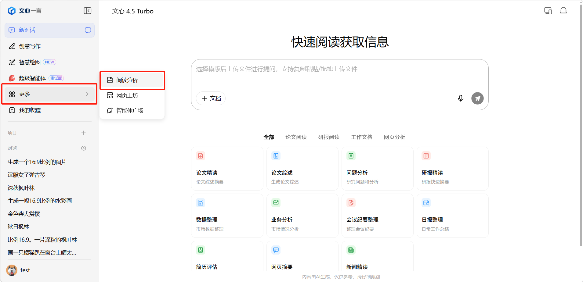Open chat 金色柴犬赏樱
The image size is (583, 282).
(24, 214)
